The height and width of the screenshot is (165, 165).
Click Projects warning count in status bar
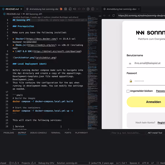(28, 163)
